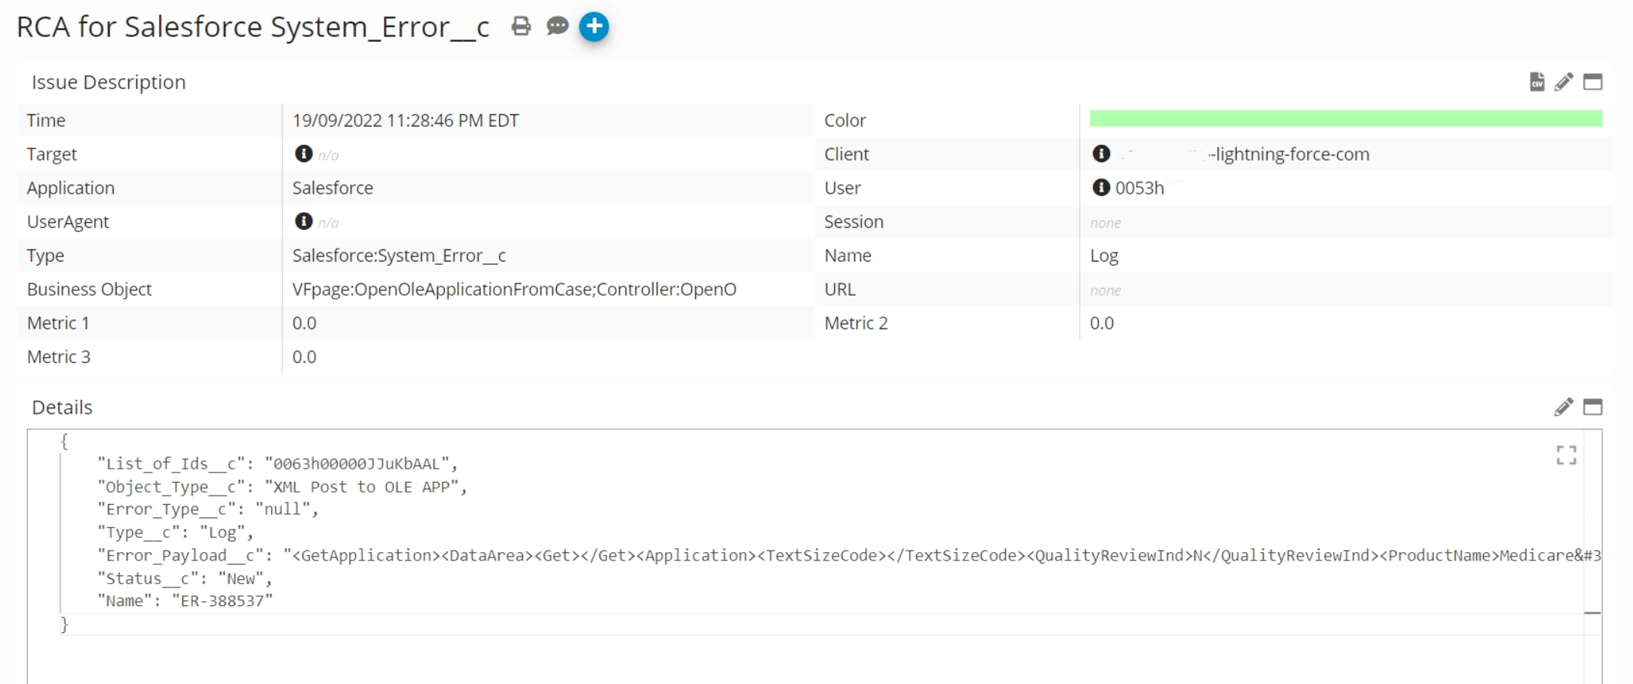Screen dimensions: 1633x684
Task: Open the Client info icon
Action: tap(1101, 154)
